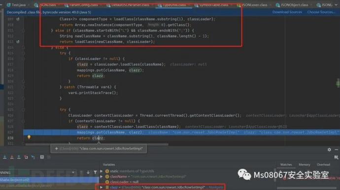Open the Evaluate Expression calculator icon
Viewport: 340px width, 190px height.
[42, 157]
